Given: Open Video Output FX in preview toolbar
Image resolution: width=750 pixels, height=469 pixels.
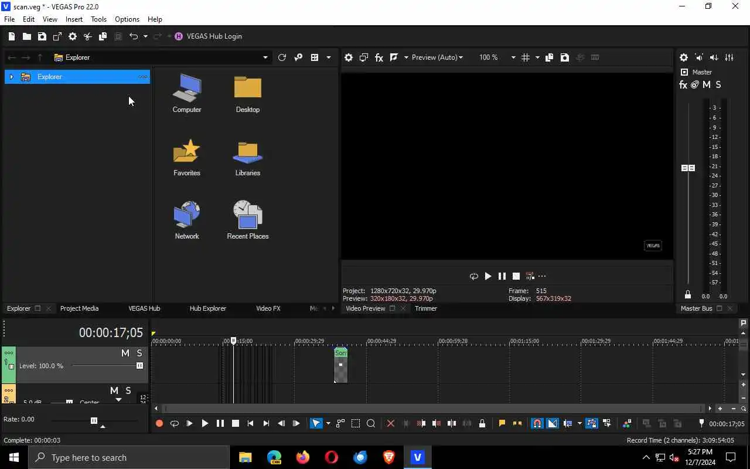Looking at the screenshot, I should (379, 57).
